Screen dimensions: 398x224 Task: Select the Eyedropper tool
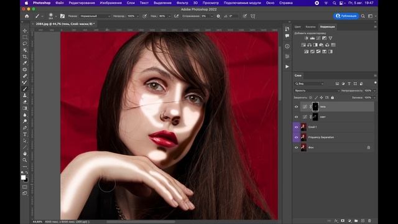pyautogui.click(x=25, y=63)
